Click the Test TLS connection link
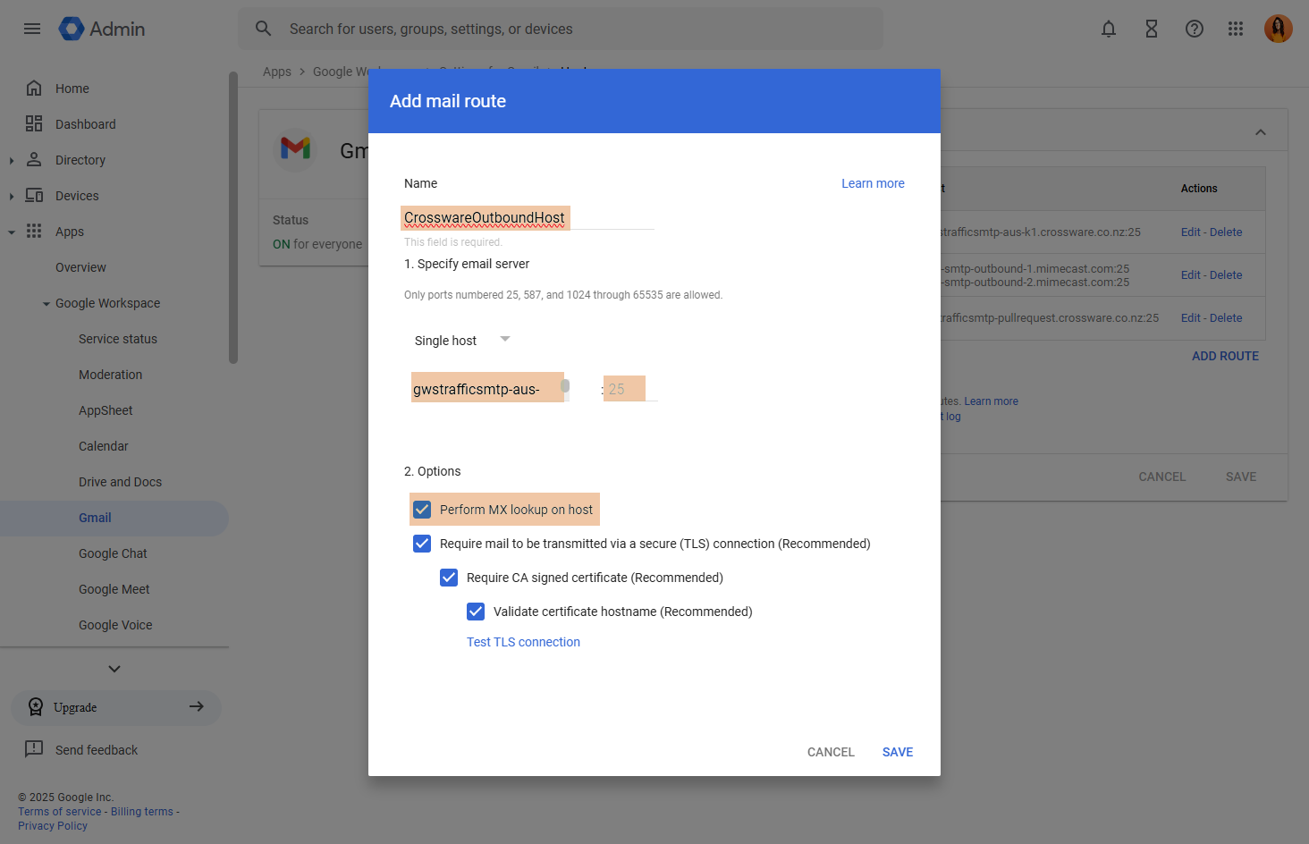Viewport: 1309px width, 844px height. coord(523,642)
